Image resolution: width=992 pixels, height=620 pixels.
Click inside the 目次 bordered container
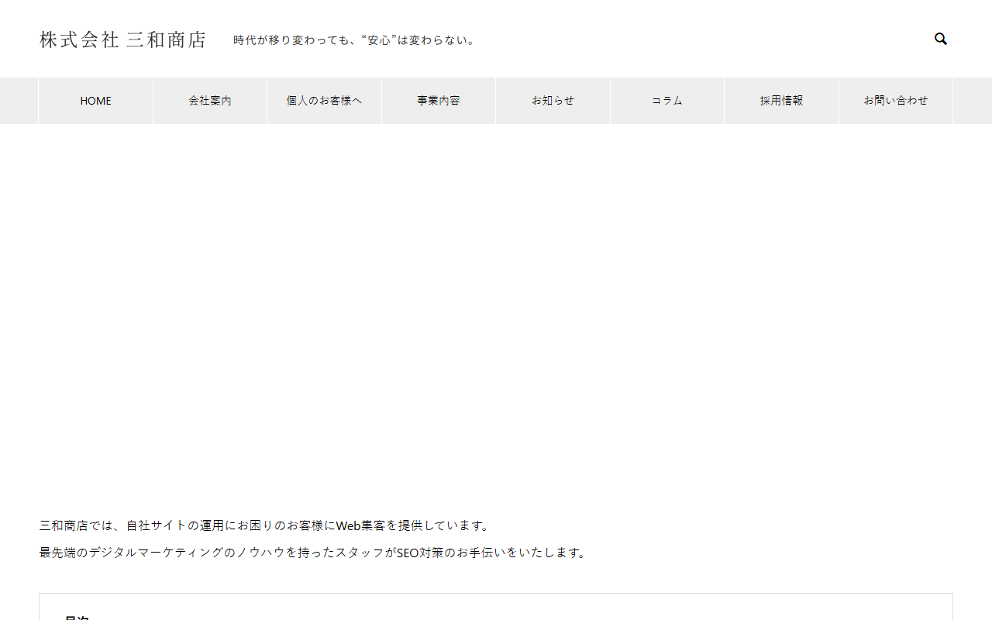coord(496,608)
